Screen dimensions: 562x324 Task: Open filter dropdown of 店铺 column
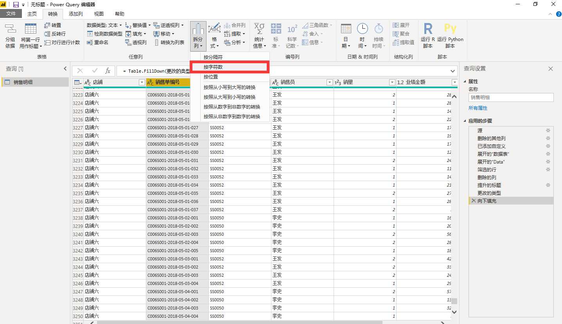pos(142,82)
